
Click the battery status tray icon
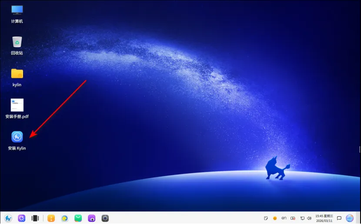[293, 218]
